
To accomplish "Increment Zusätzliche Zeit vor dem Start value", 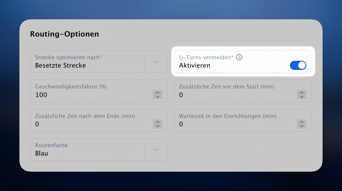I will (x=302, y=92).
